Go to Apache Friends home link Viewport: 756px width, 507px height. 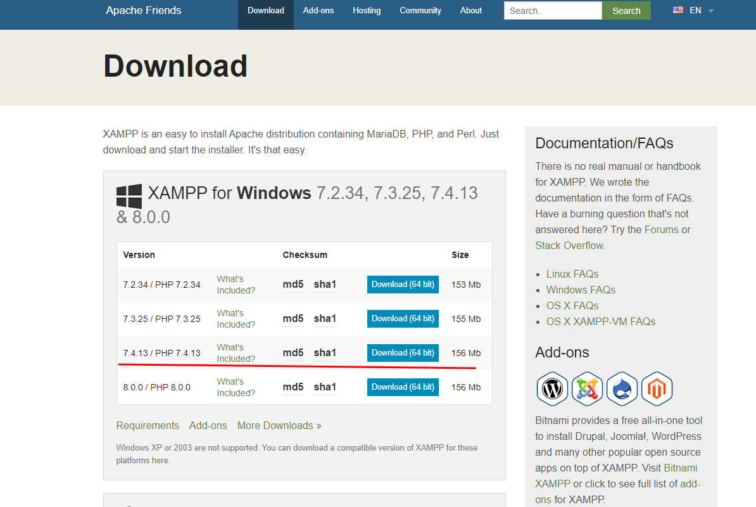143,11
